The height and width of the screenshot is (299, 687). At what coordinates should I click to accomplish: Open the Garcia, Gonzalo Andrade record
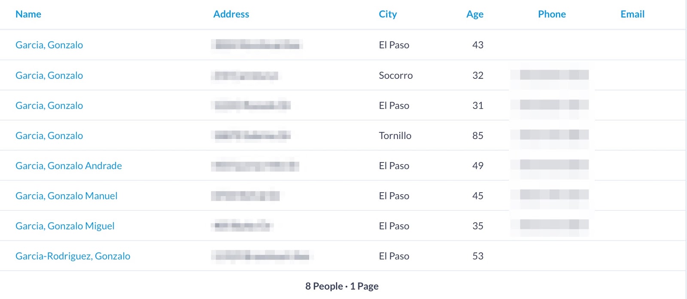(x=69, y=166)
